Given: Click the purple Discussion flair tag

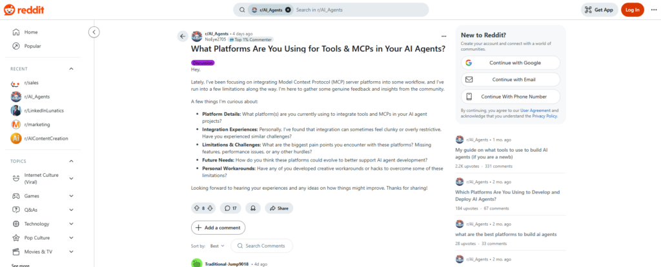Looking at the screenshot, I should 203,62.
